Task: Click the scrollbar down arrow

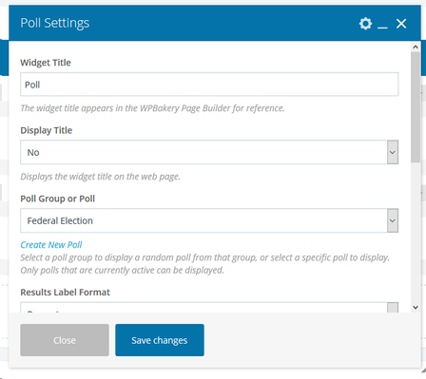Action: click(416, 308)
